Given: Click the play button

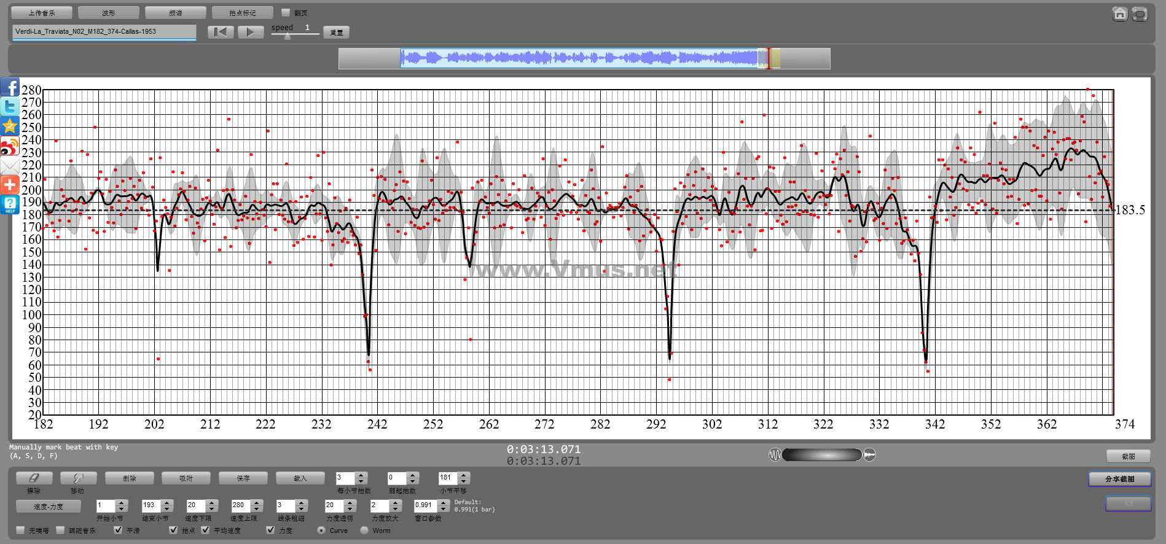Looking at the screenshot, I should (250, 32).
